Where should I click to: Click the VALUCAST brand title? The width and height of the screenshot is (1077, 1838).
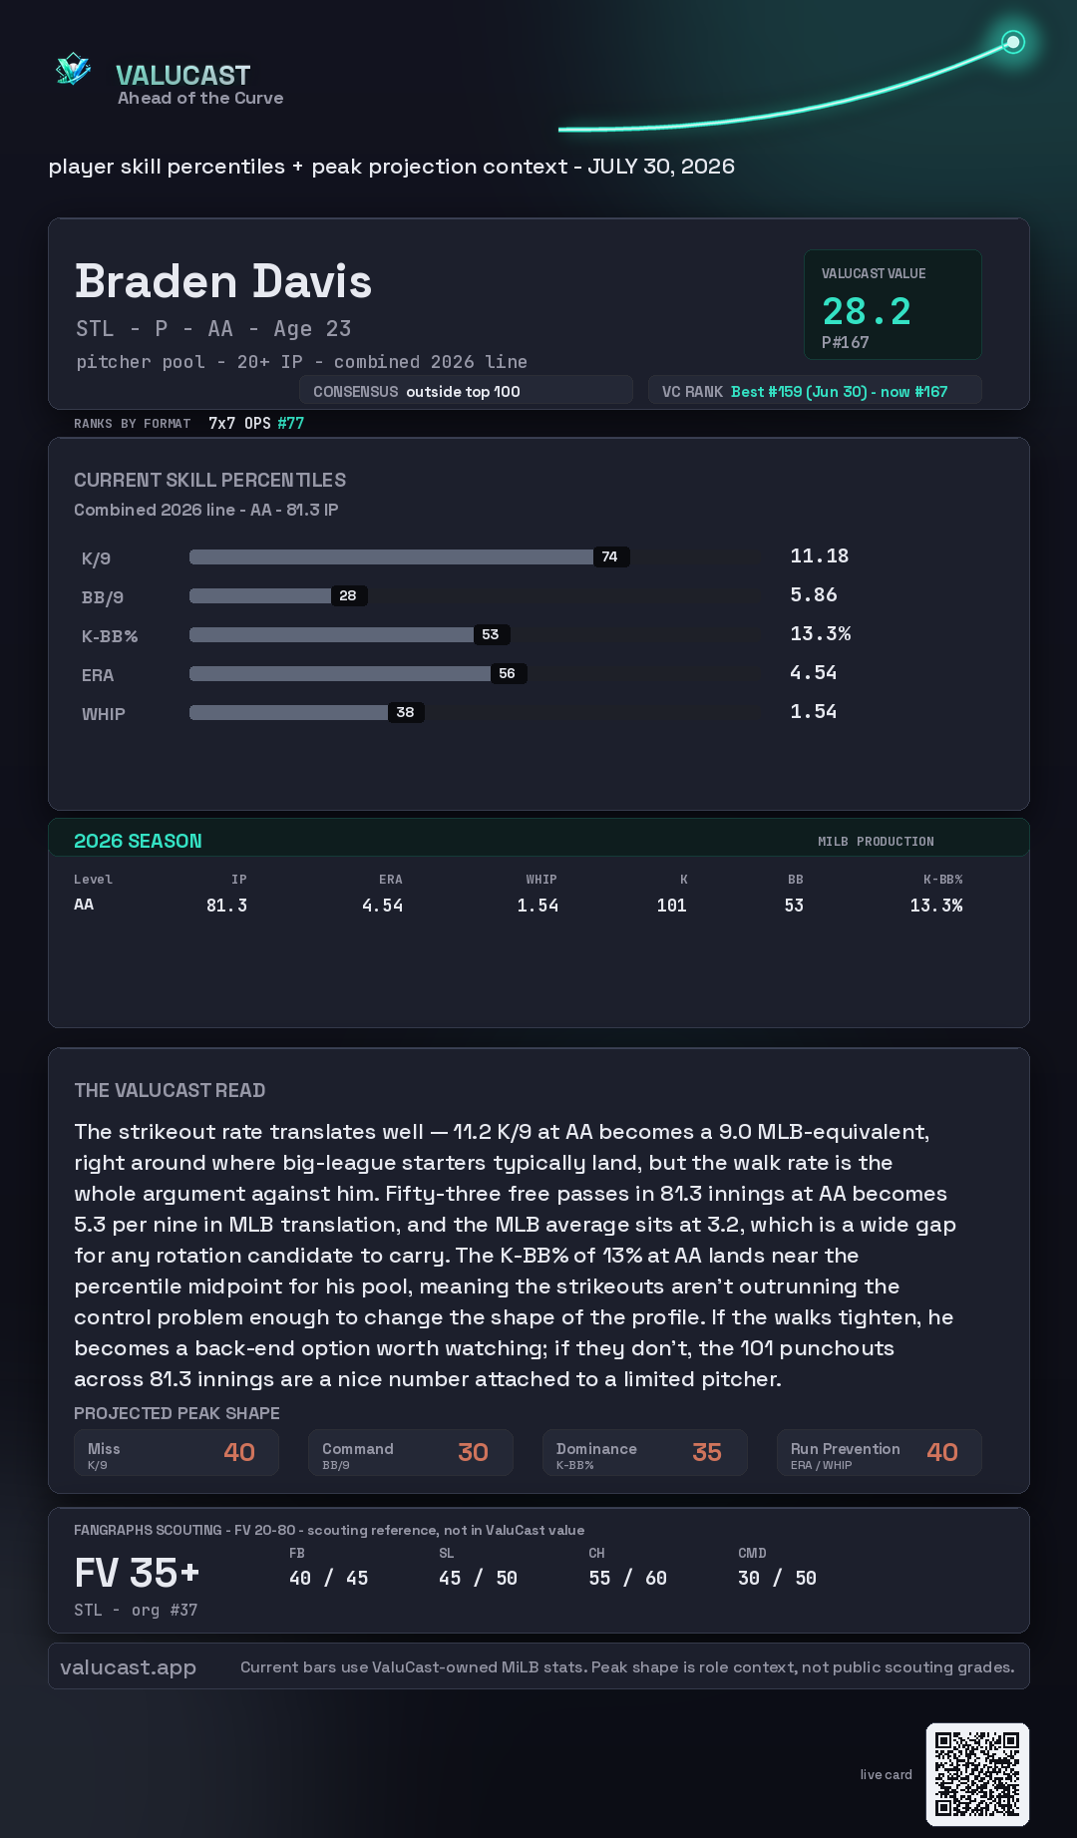click(x=182, y=75)
